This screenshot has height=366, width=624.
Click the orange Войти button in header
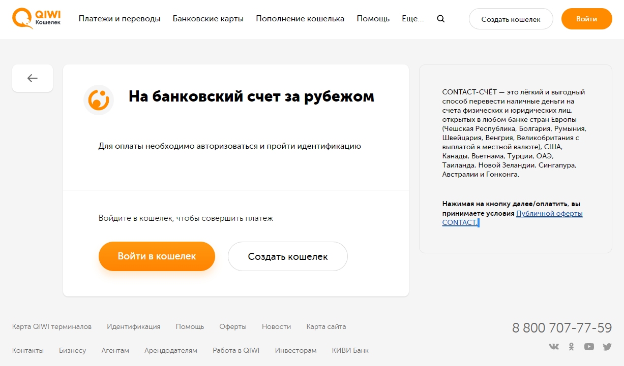[587, 19]
